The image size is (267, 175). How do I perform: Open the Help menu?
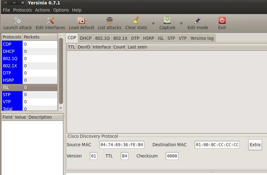(77, 10)
